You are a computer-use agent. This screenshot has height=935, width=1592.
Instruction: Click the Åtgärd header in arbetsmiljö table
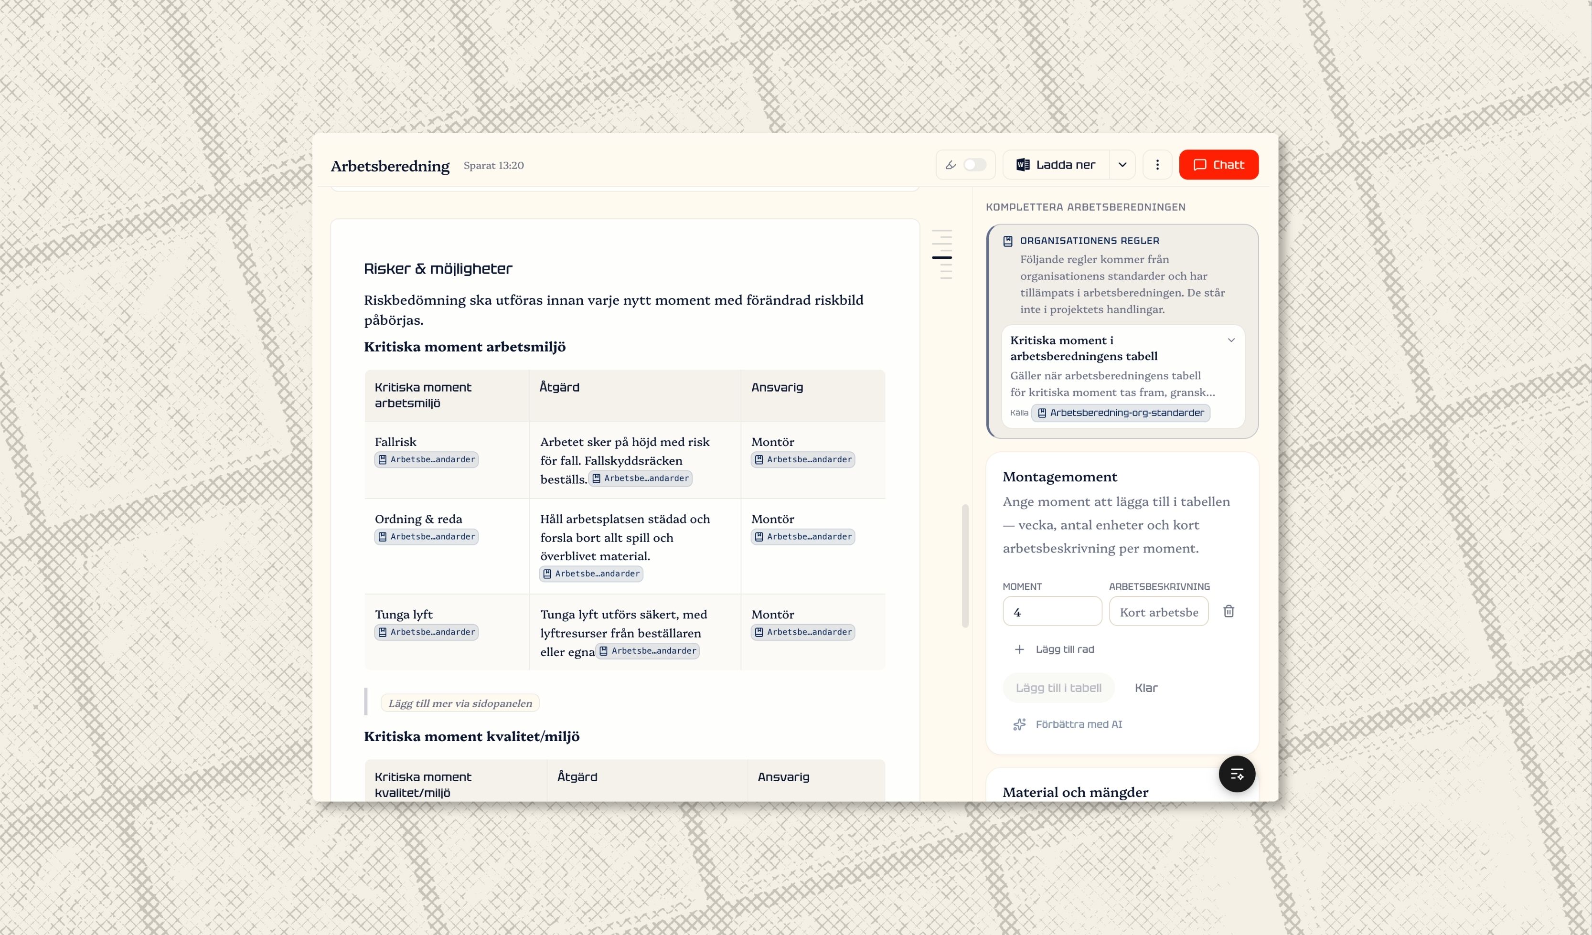click(x=559, y=387)
